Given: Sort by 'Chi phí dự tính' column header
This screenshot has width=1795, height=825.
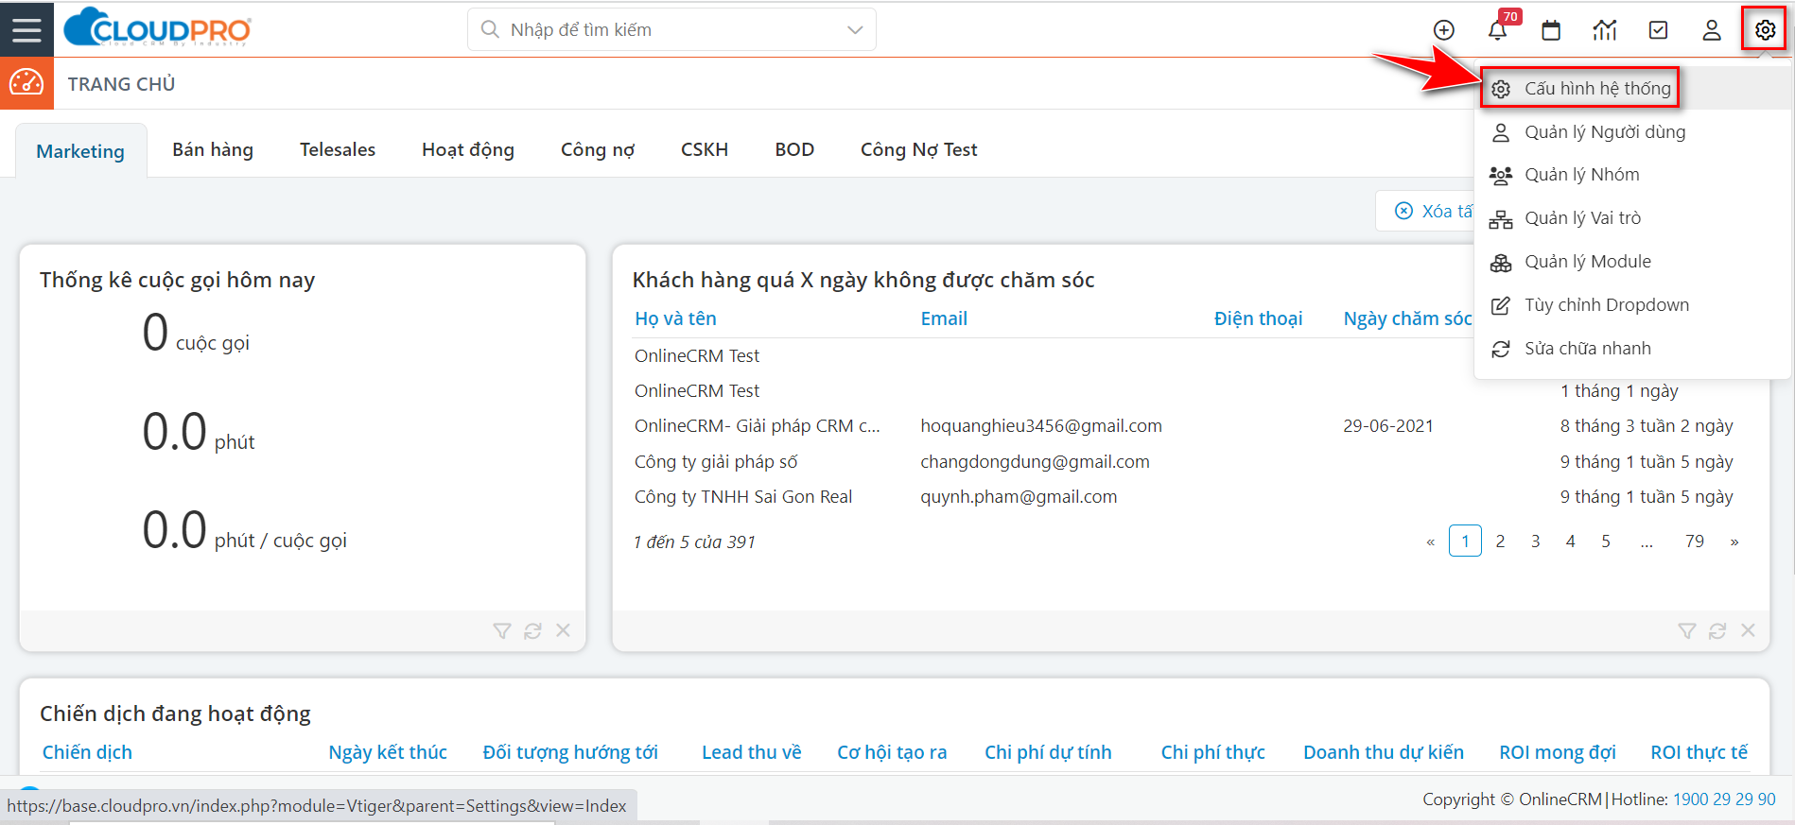Looking at the screenshot, I should click(x=1048, y=752).
